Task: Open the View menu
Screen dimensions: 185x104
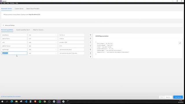Action: pos(8,3)
